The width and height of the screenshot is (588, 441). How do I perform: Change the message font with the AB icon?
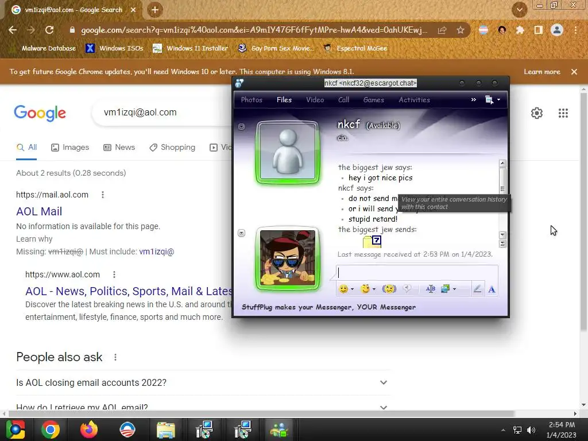point(431,289)
